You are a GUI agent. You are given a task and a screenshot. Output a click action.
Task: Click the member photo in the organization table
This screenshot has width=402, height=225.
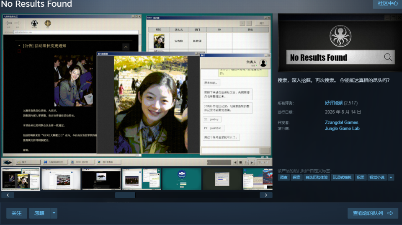[159, 41]
